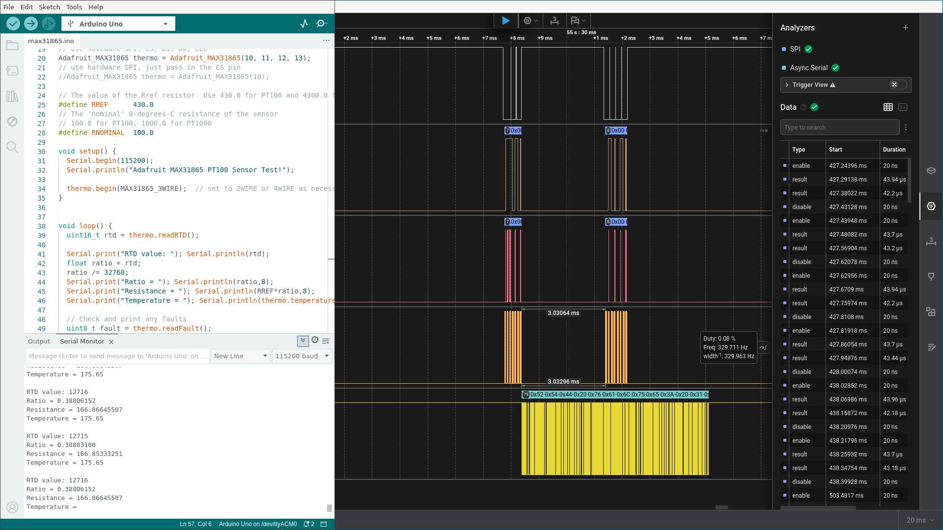Start logic capture with play button
The width and height of the screenshot is (943, 530).
coord(505,21)
